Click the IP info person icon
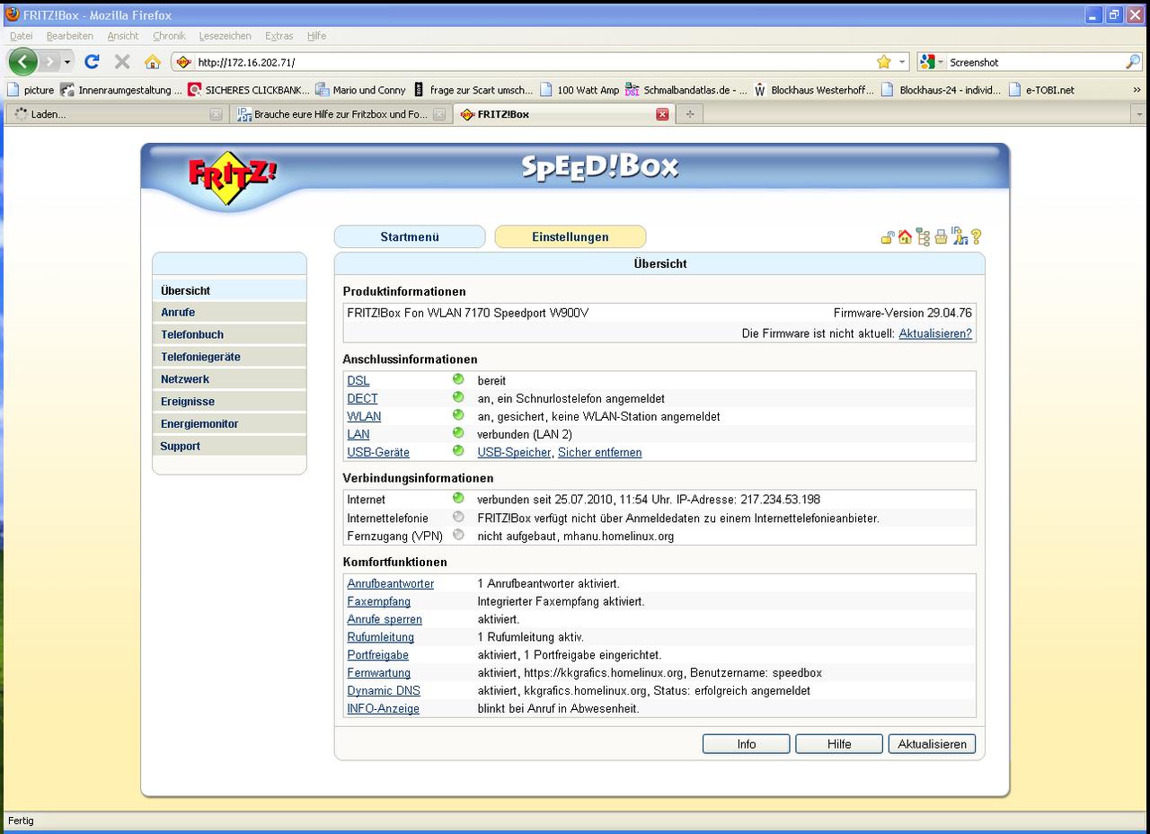Screen dimensions: 1150x834 coord(959,235)
